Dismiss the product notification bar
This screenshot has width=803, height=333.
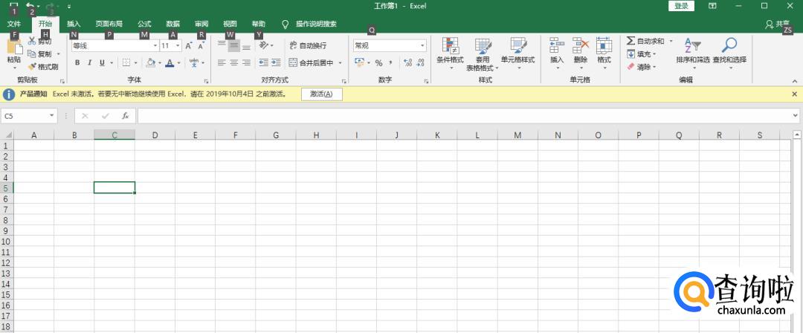pyautogui.click(x=794, y=94)
